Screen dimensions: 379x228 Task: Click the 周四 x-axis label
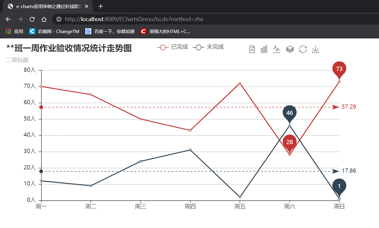point(190,207)
